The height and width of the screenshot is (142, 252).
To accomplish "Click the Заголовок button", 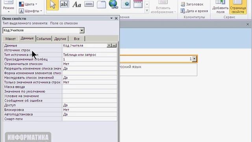I will pyautogui.click(x=192, y=4).
